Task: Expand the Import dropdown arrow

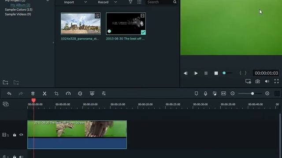Action: point(85,2)
